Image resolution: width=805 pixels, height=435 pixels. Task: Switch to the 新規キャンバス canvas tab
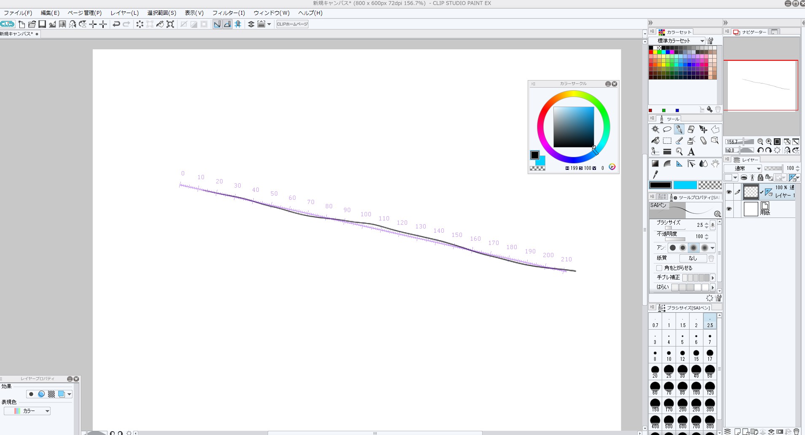(x=19, y=34)
